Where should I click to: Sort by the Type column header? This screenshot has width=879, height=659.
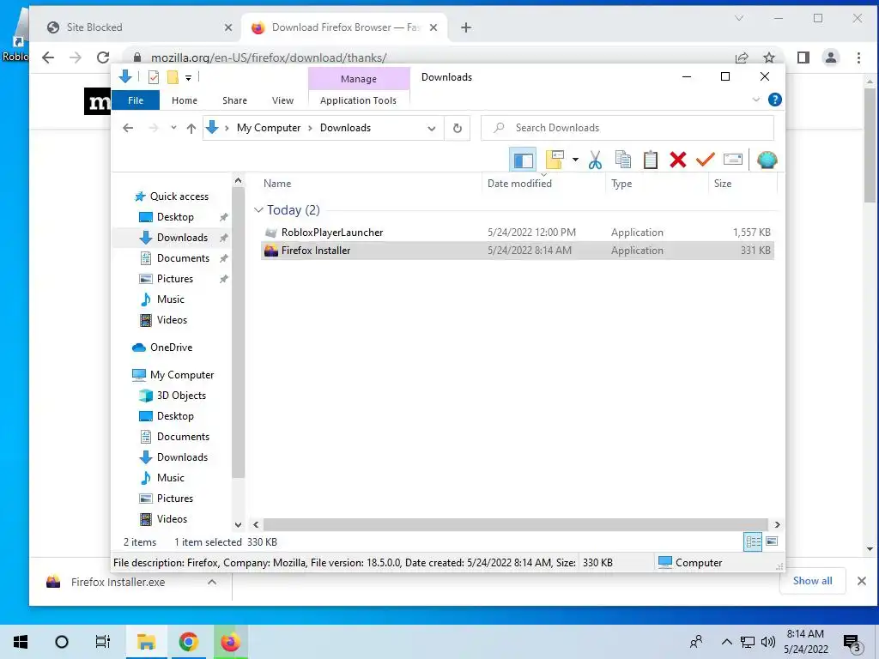click(x=621, y=184)
